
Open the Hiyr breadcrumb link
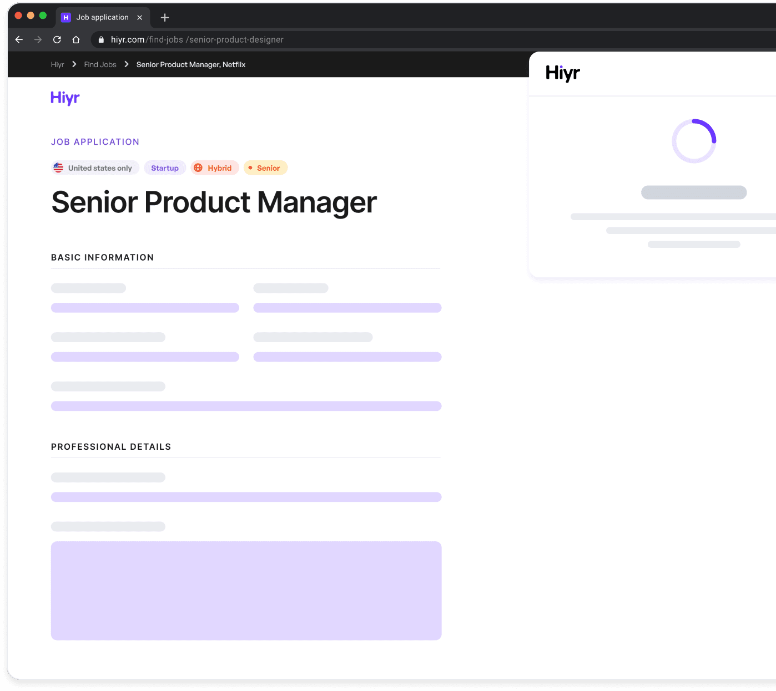(x=57, y=64)
